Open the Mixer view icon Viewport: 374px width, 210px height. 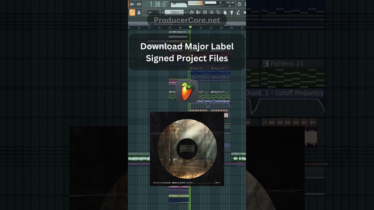click(x=212, y=12)
